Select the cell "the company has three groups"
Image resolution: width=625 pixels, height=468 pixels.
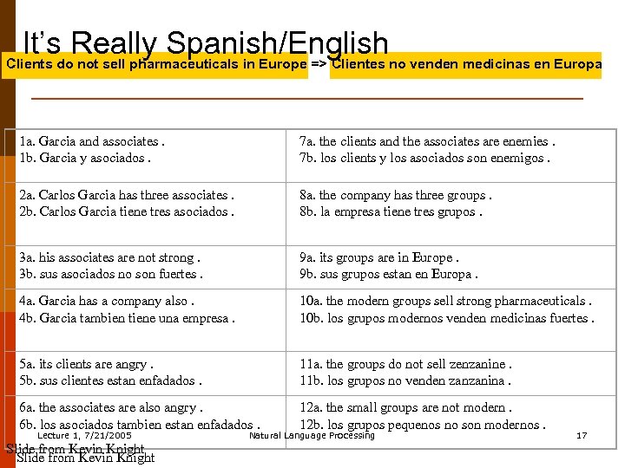click(396, 203)
